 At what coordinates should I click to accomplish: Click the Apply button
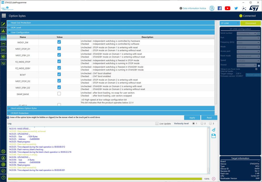[x=192, y=117]
